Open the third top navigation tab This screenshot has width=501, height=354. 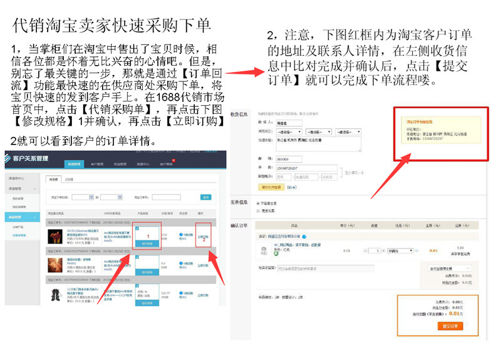(120, 164)
